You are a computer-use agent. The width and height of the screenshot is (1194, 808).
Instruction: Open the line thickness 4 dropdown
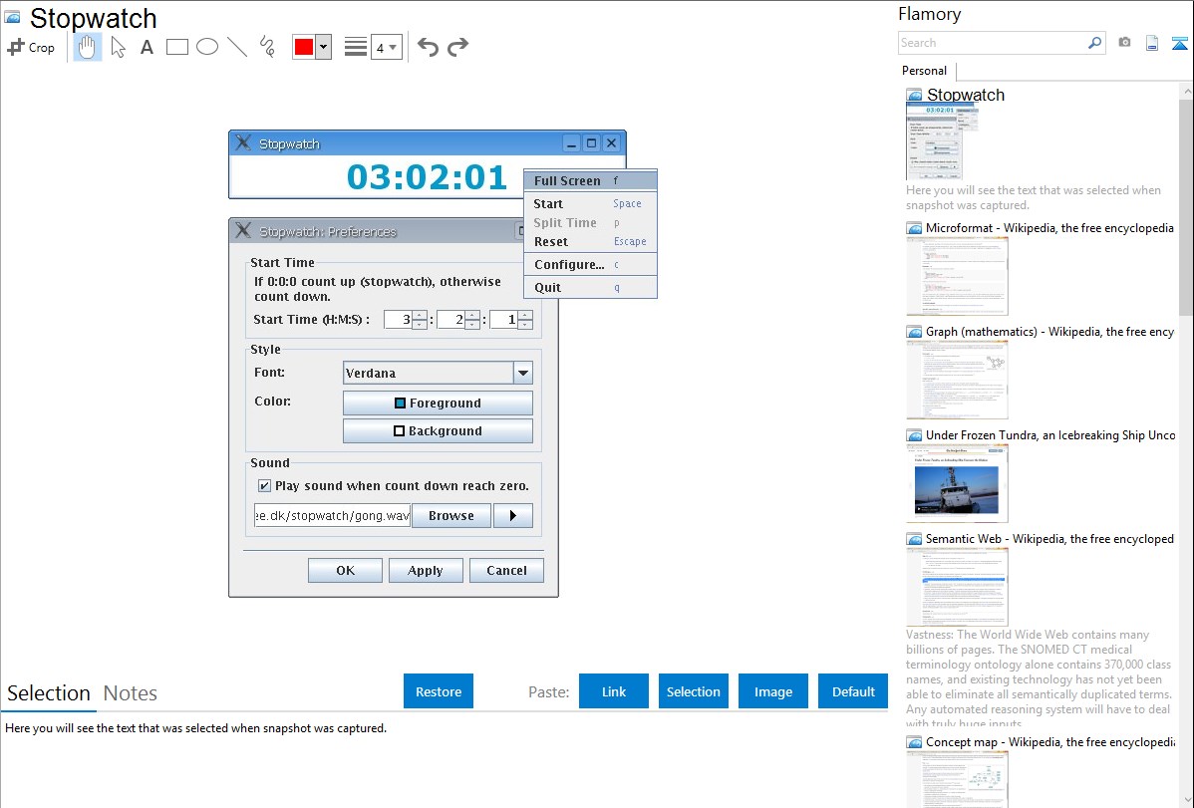tap(387, 47)
